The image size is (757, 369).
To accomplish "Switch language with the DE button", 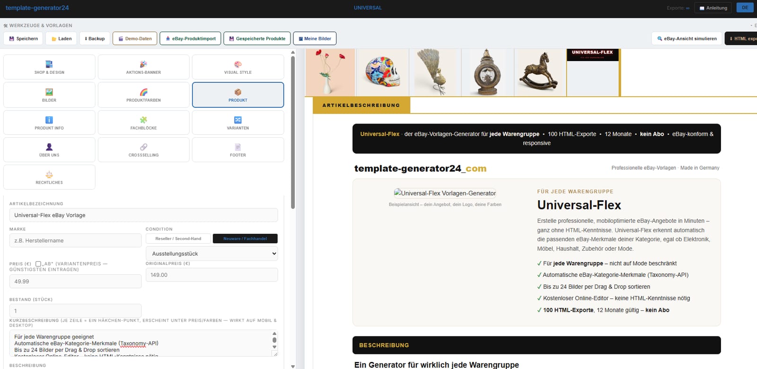I will [x=745, y=8].
